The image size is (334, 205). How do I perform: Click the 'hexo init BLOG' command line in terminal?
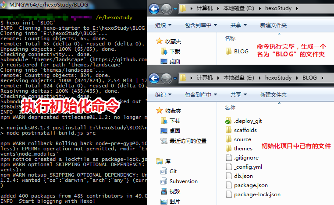[x=28, y=23]
